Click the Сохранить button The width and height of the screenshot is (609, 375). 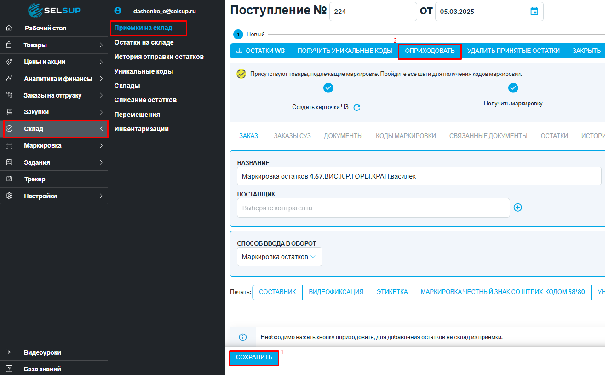[x=254, y=357]
